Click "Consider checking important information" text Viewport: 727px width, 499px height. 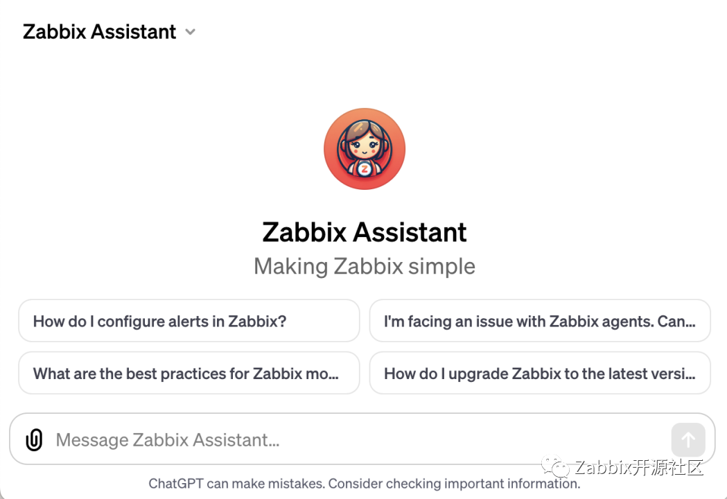click(x=454, y=484)
